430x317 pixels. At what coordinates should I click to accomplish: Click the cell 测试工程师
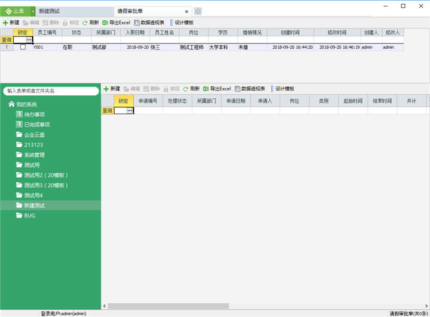click(x=193, y=47)
